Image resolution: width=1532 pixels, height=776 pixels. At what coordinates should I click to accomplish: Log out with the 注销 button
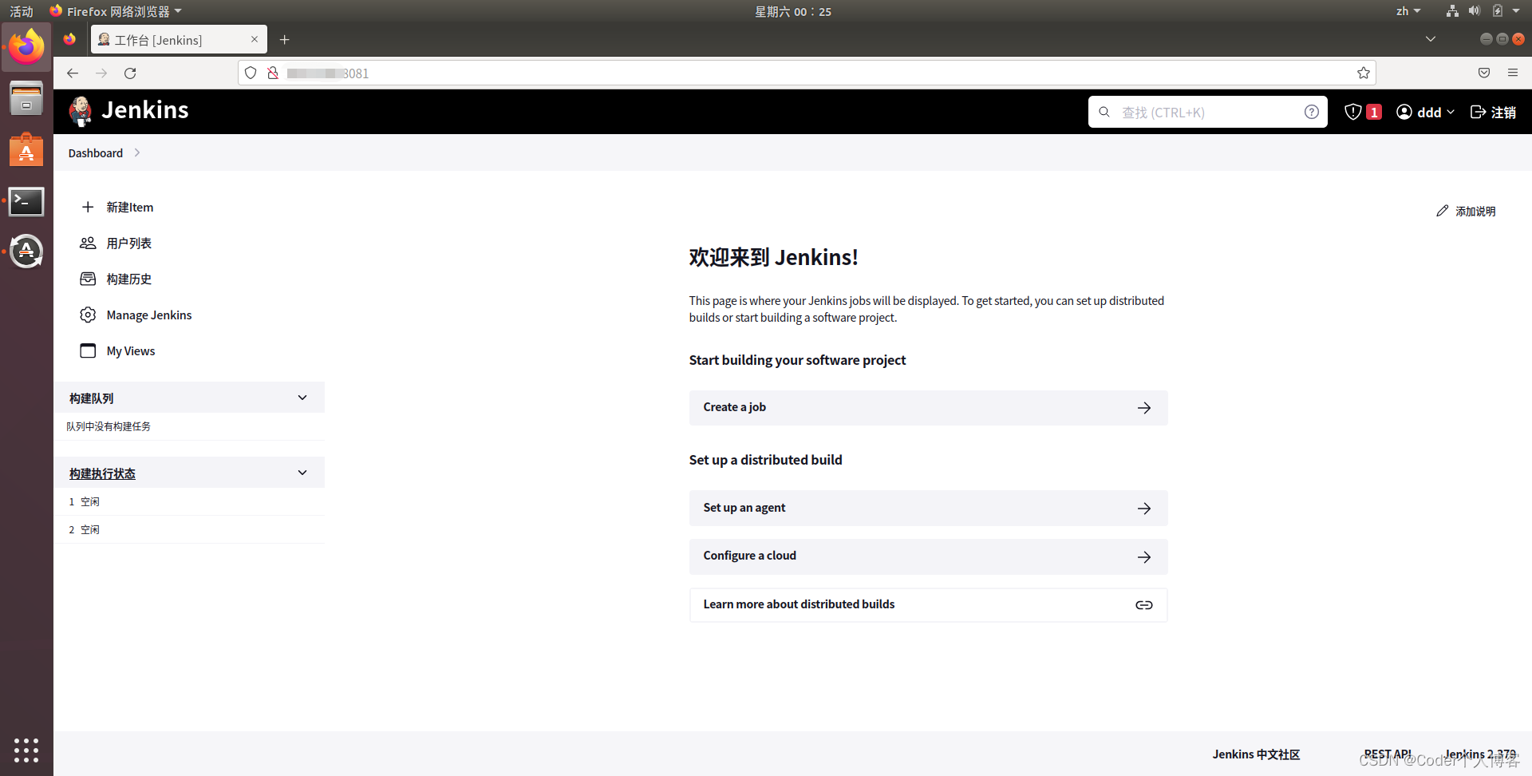[1493, 112]
